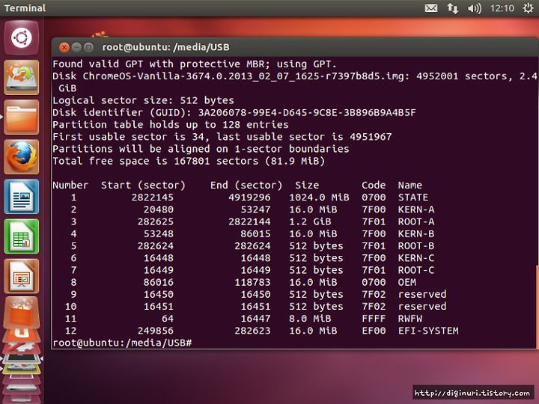This screenshot has width=539, height=404.
Task: Minimize the terminal window
Action: (x=76, y=47)
